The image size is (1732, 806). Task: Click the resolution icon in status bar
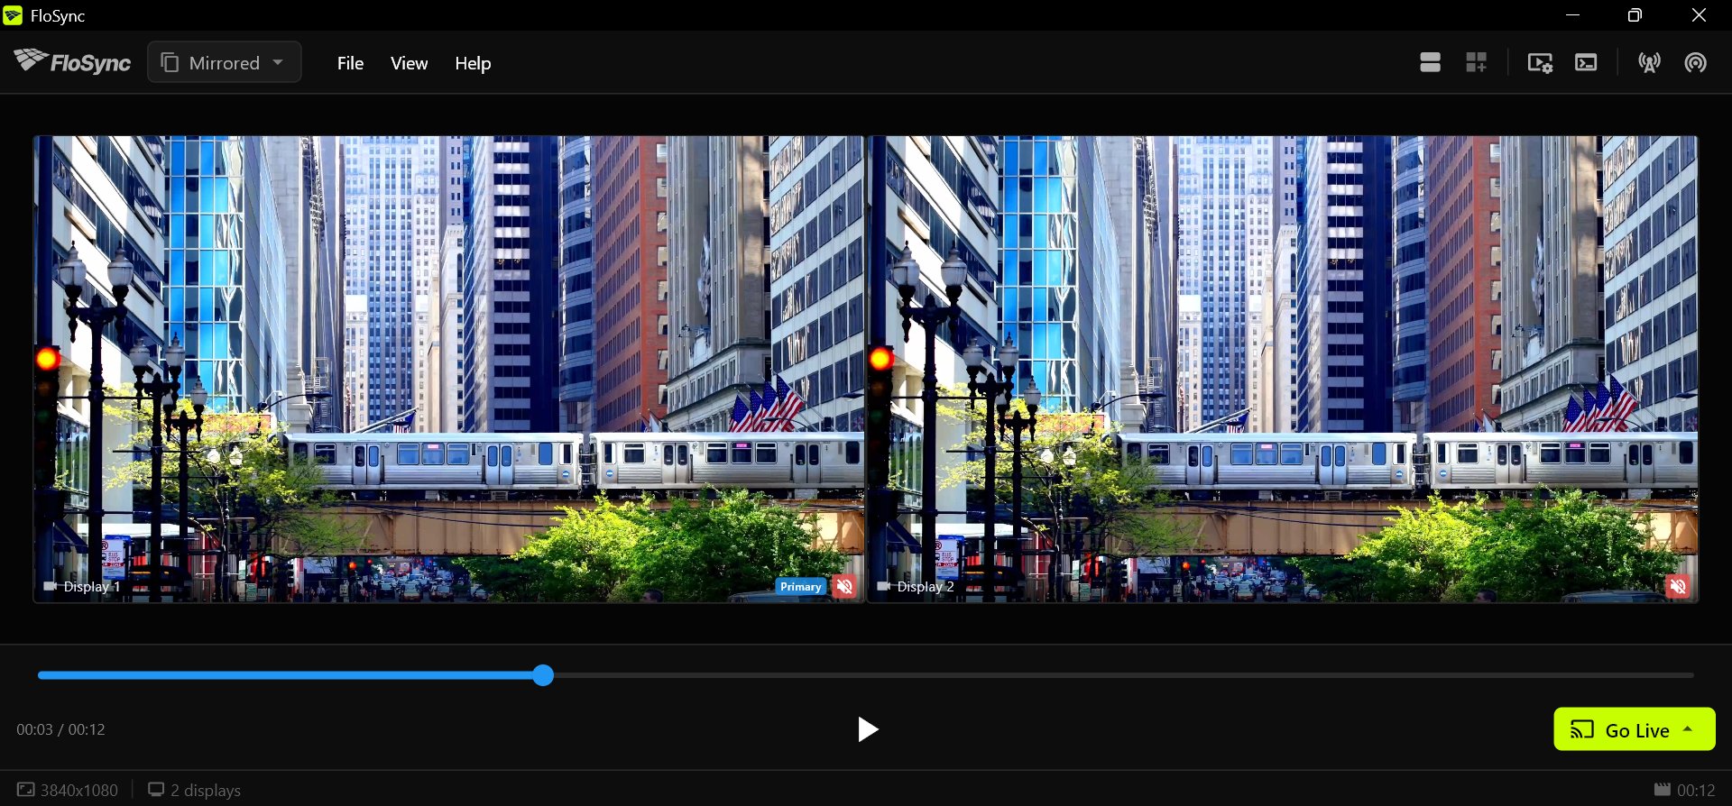point(26,790)
